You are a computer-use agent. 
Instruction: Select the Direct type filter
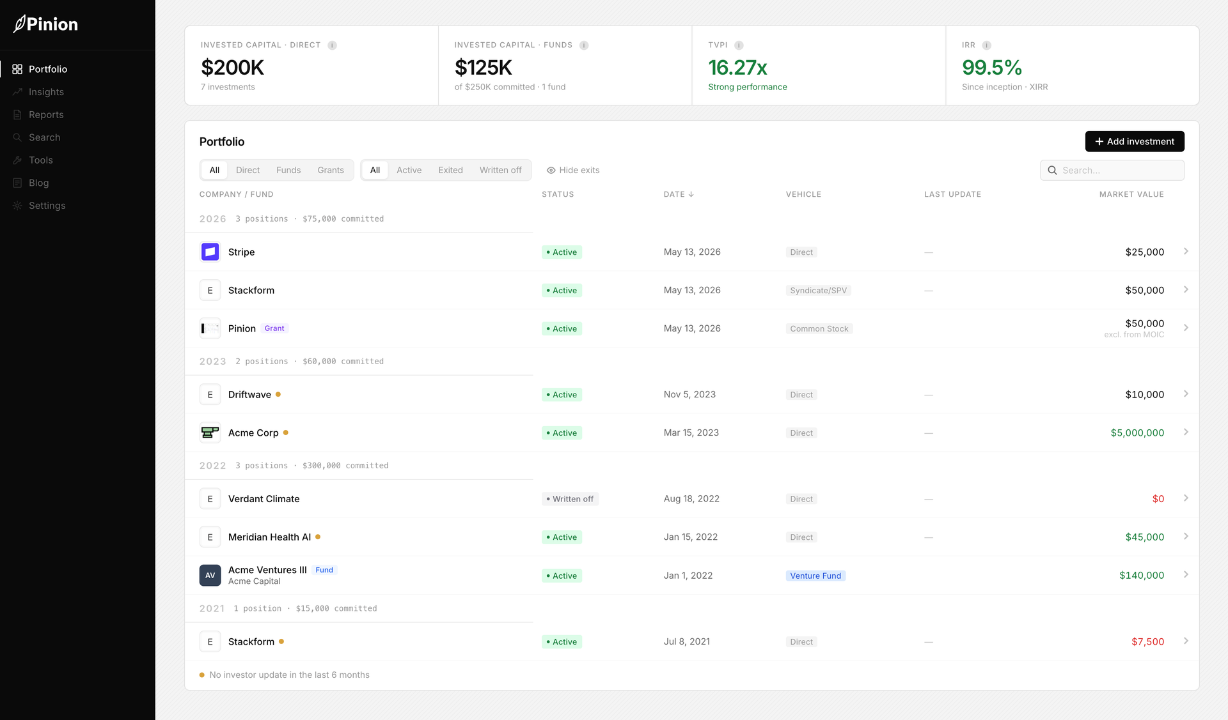(x=248, y=170)
